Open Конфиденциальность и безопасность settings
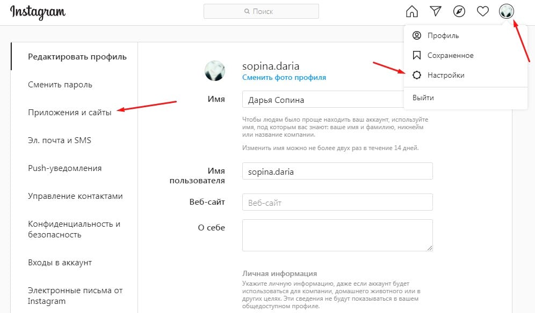 click(74, 229)
